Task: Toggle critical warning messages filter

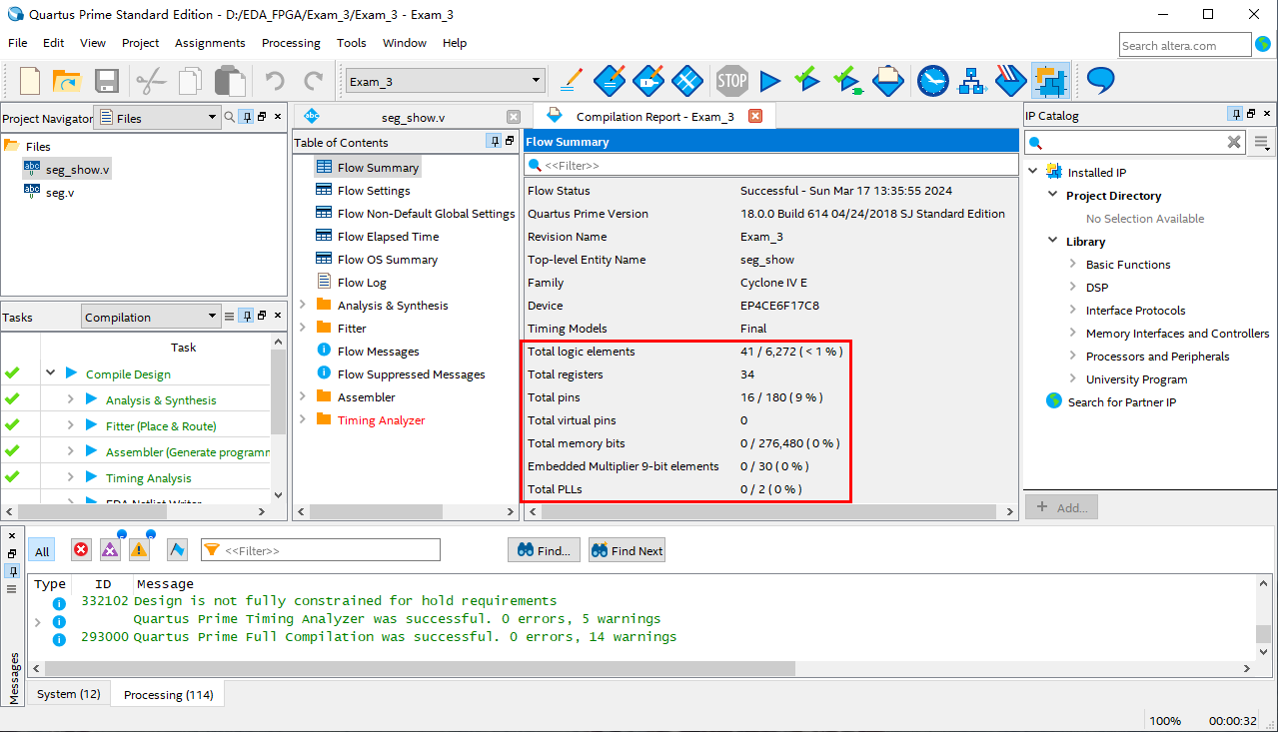Action: coord(110,549)
